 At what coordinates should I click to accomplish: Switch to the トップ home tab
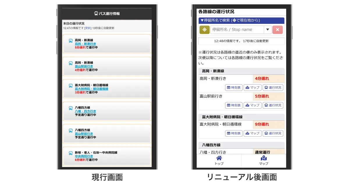coord(219,161)
